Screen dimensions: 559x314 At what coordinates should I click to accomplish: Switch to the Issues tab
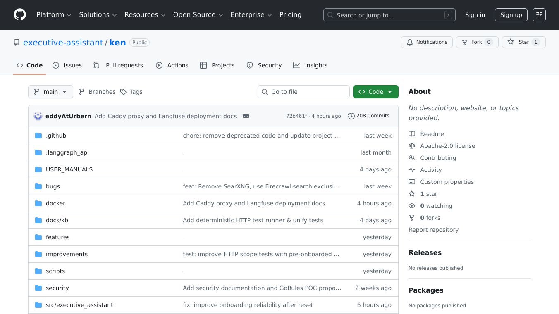tap(67, 65)
